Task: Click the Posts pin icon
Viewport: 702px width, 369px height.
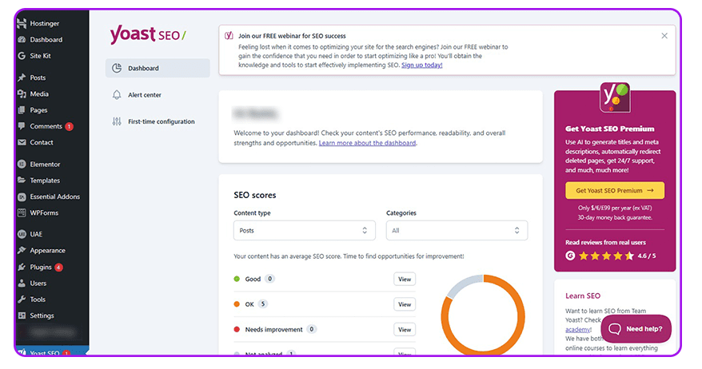Action: coord(22,77)
